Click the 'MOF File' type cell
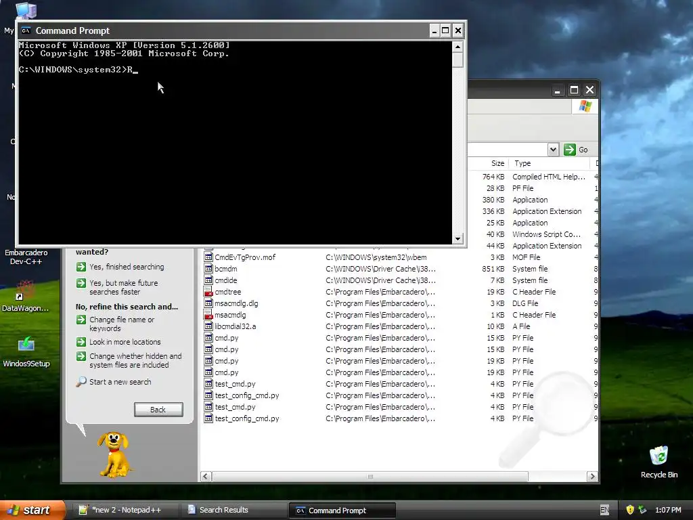 click(526, 257)
